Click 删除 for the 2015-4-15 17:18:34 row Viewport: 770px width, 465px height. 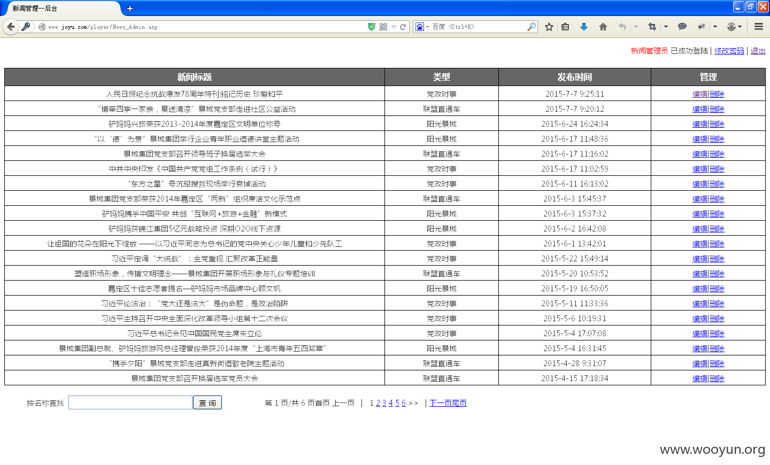[717, 378]
